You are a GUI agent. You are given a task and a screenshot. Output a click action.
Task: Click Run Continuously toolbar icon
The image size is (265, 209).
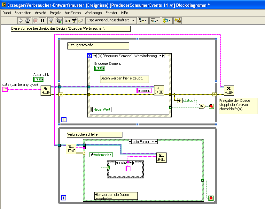[x=27, y=20]
